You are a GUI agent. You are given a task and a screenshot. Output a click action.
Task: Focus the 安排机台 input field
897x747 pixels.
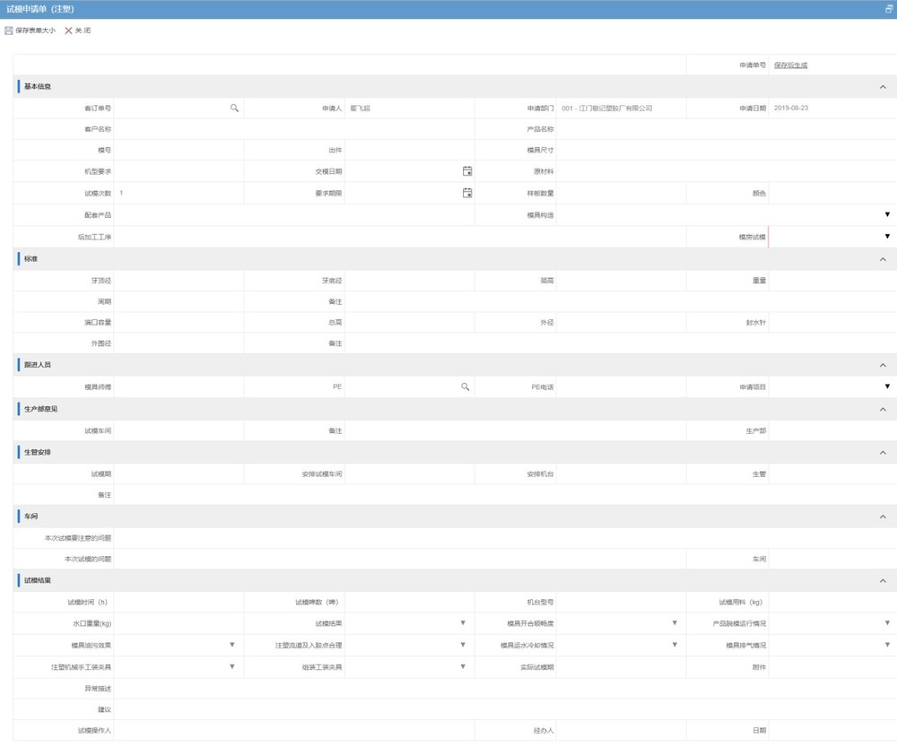[x=621, y=474]
